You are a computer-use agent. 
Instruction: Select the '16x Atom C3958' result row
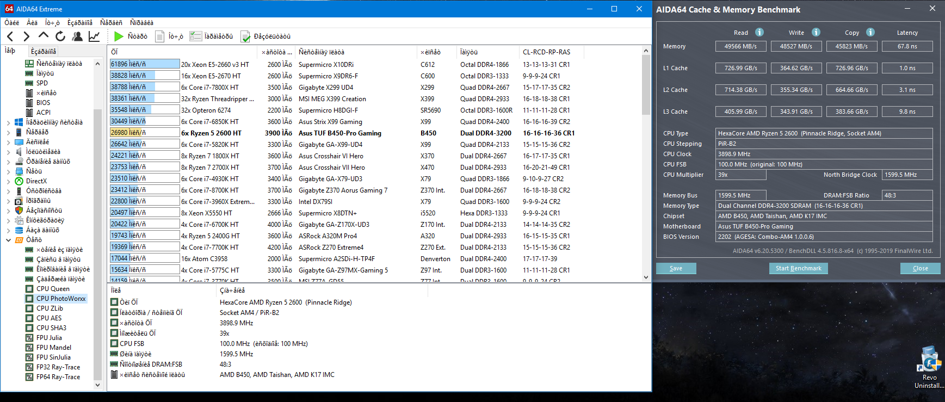point(346,258)
